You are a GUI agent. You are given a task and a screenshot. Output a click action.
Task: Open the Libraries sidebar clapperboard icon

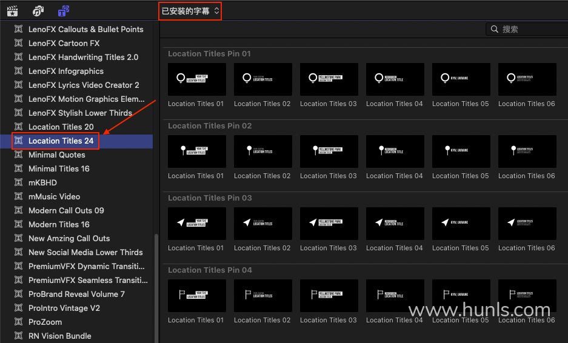tap(12, 11)
